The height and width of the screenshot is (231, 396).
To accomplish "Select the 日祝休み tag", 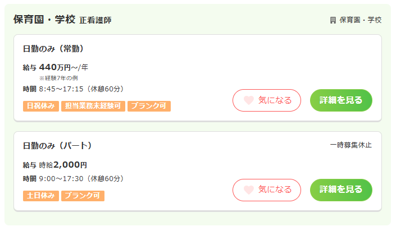I will (41, 106).
